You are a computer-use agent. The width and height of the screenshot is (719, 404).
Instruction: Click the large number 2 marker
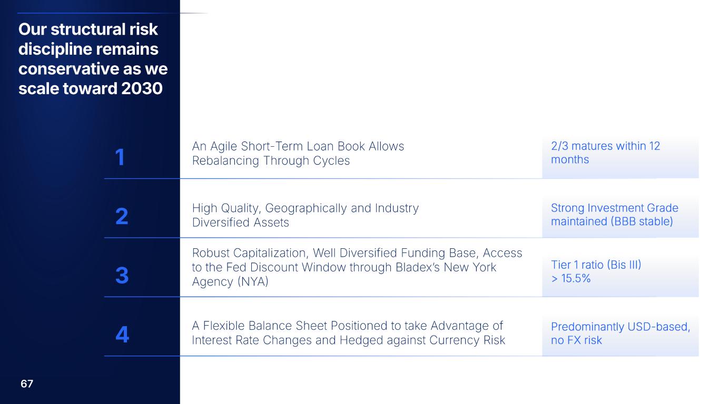[x=121, y=216]
